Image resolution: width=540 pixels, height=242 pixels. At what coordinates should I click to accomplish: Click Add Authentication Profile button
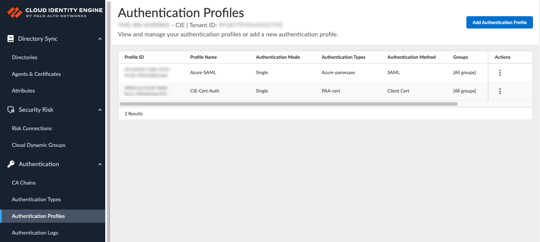(x=499, y=22)
